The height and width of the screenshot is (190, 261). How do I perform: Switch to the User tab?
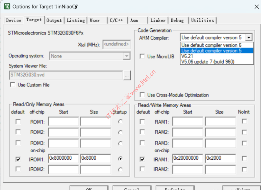pos(95,21)
